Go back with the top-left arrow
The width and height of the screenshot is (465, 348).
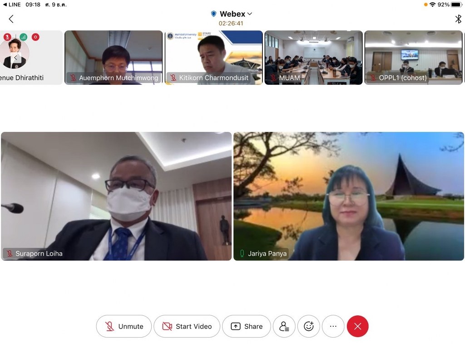11,19
